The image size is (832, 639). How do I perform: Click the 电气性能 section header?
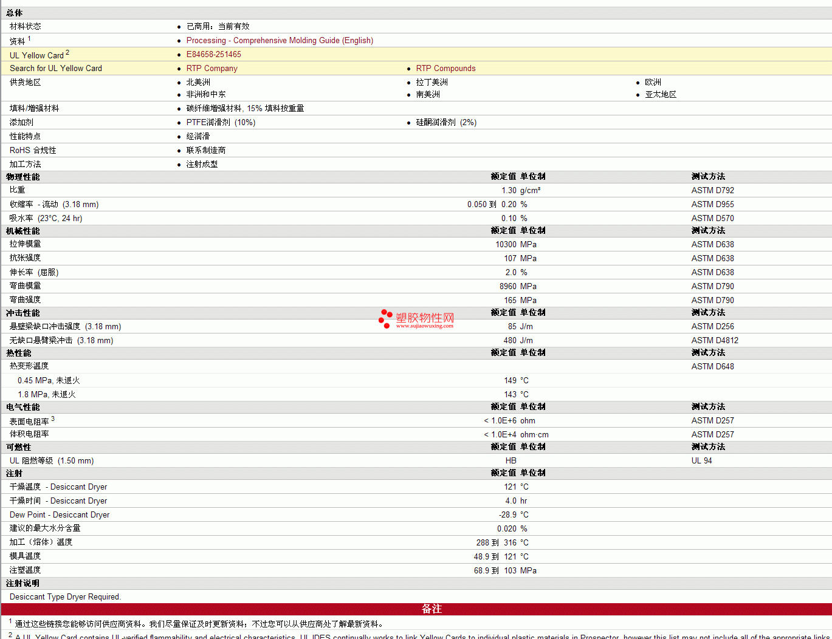(x=23, y=407)
